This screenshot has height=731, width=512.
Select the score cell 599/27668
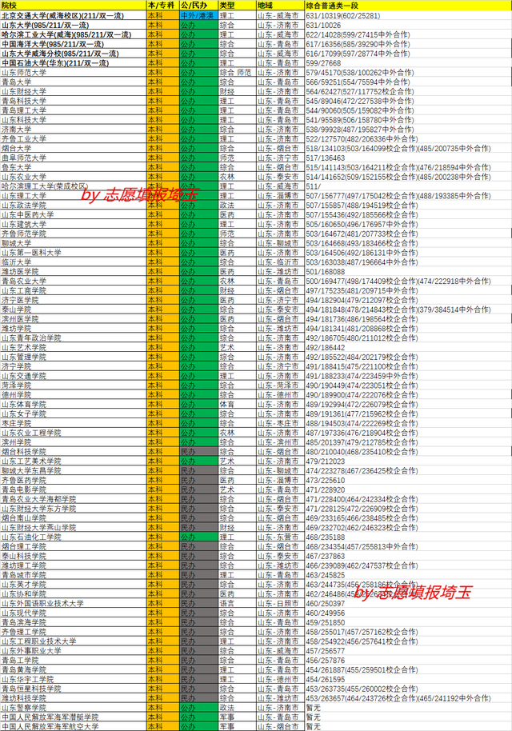[x=409, y=63]
